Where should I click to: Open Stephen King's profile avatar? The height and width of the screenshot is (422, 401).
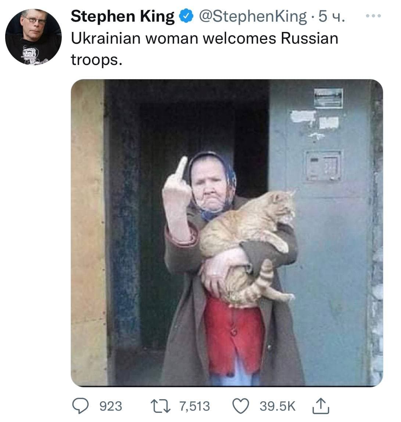(33, 37)
